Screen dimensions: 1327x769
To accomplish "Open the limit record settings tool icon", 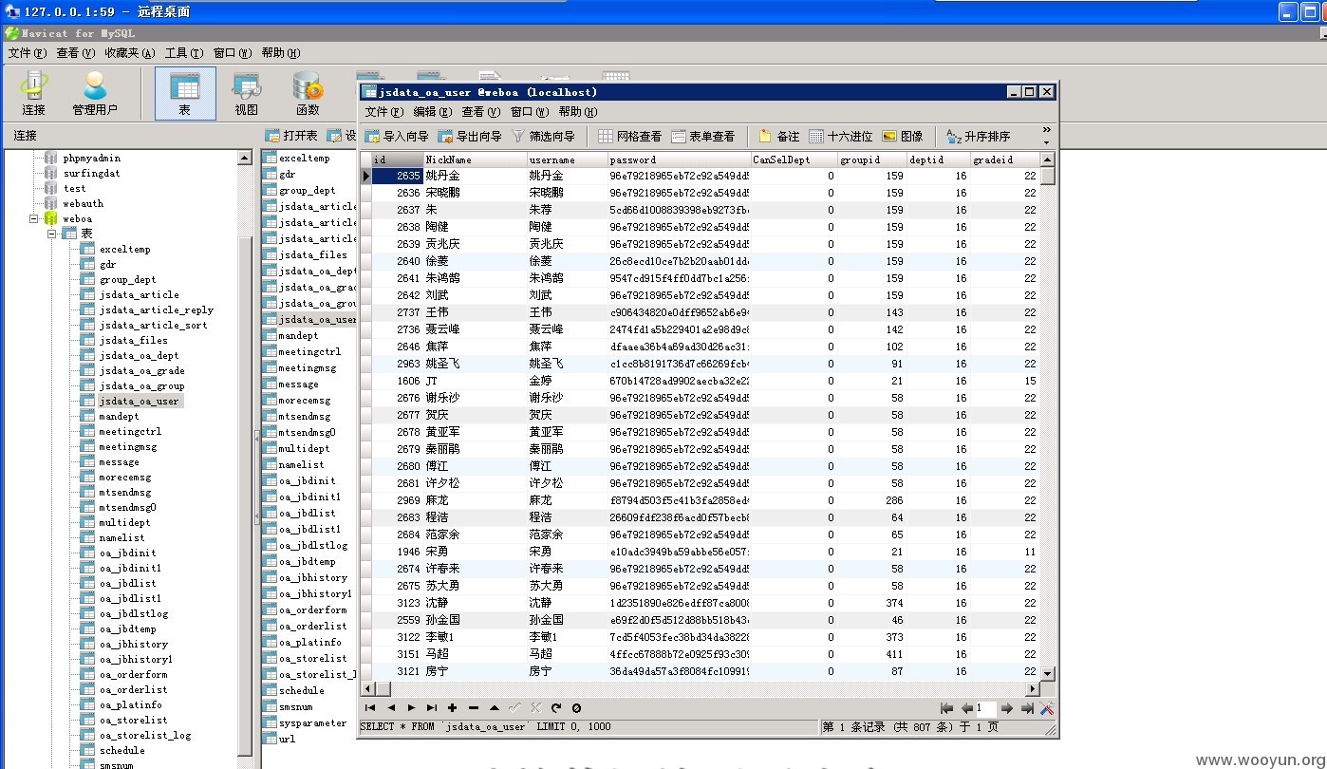I will click(1047, 708).
